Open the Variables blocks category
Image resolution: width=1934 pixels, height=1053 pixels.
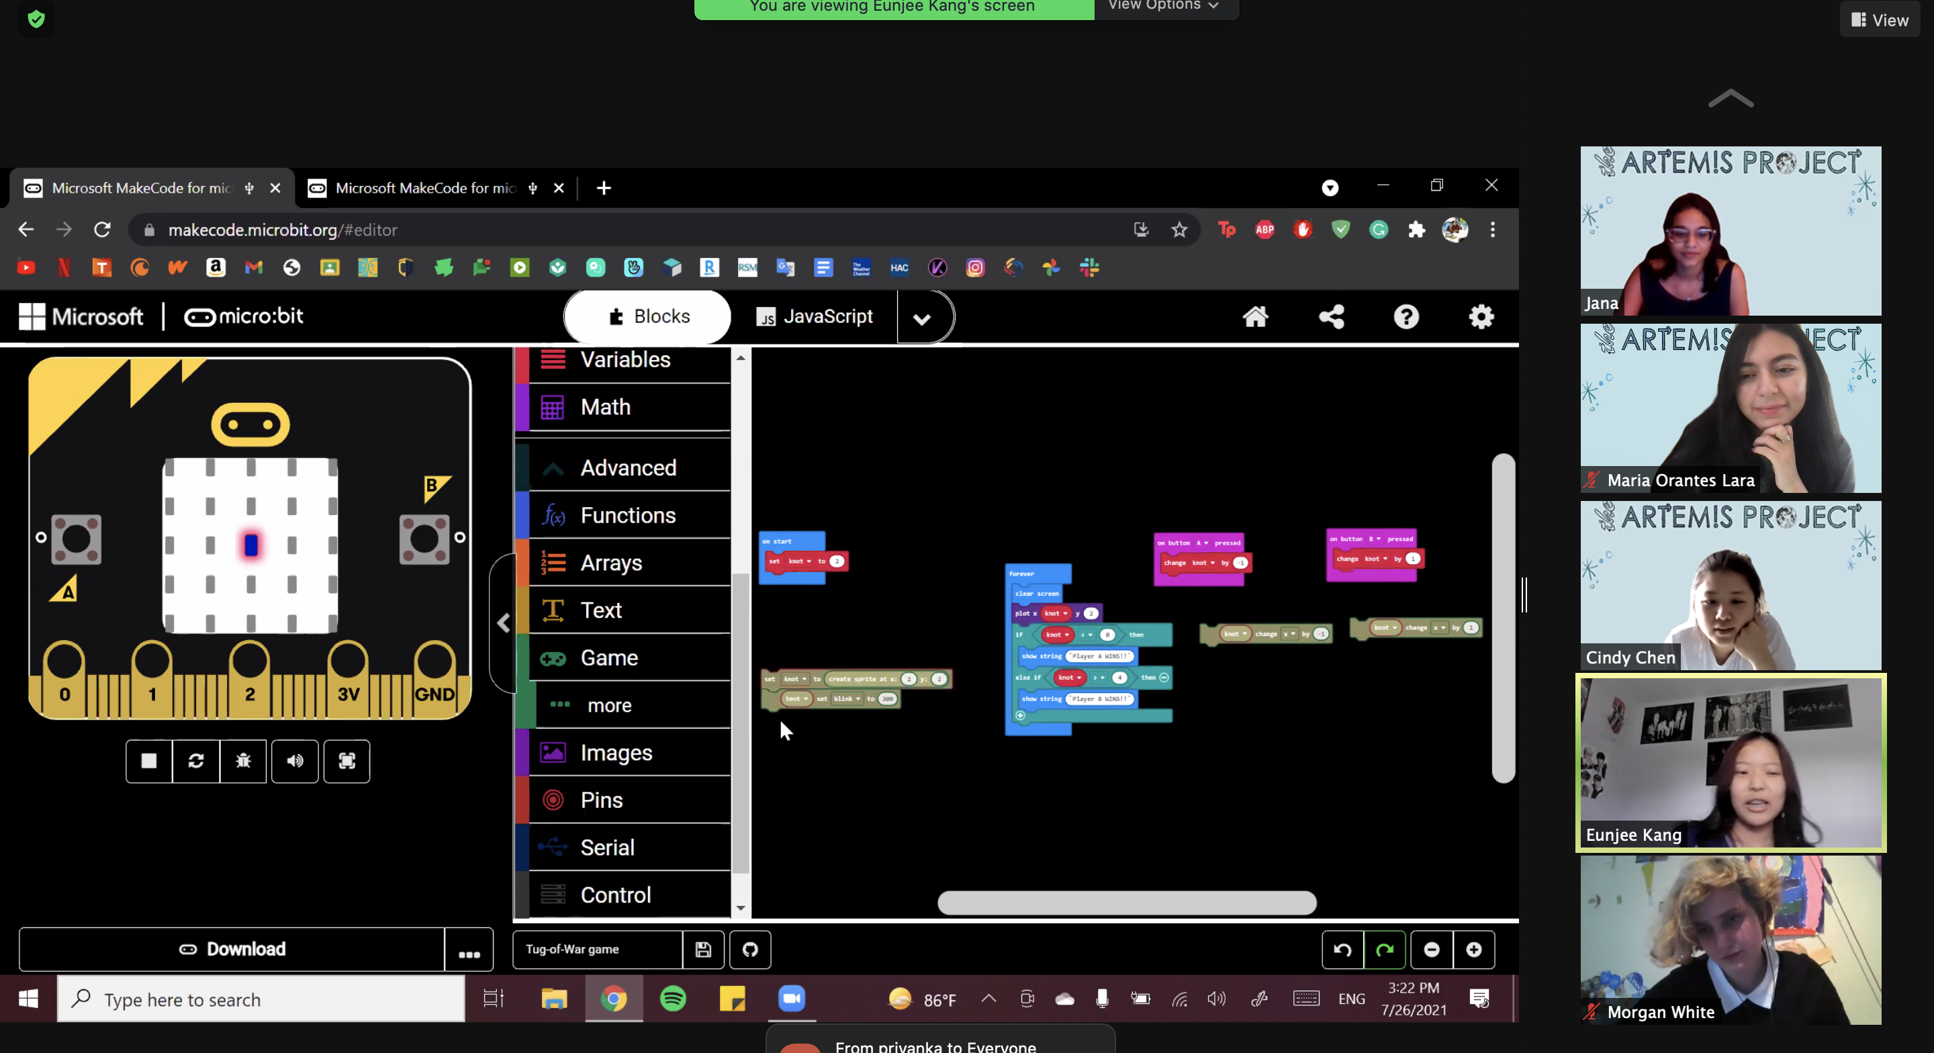coord(625,360)
